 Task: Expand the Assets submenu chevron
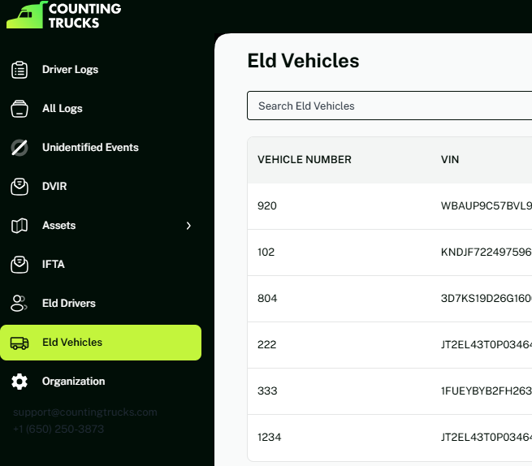[188, 226]
